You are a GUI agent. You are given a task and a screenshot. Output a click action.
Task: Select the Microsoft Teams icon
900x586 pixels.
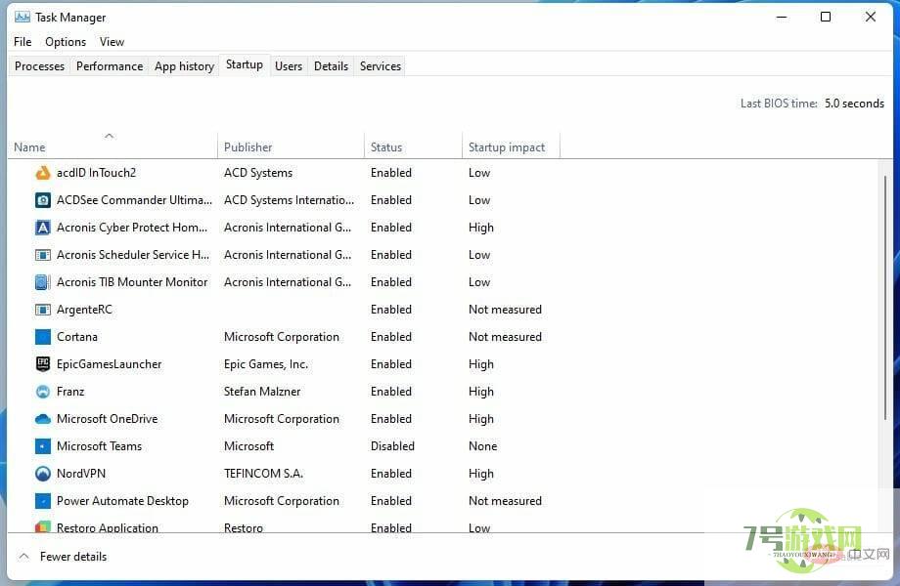pos(42,446)
